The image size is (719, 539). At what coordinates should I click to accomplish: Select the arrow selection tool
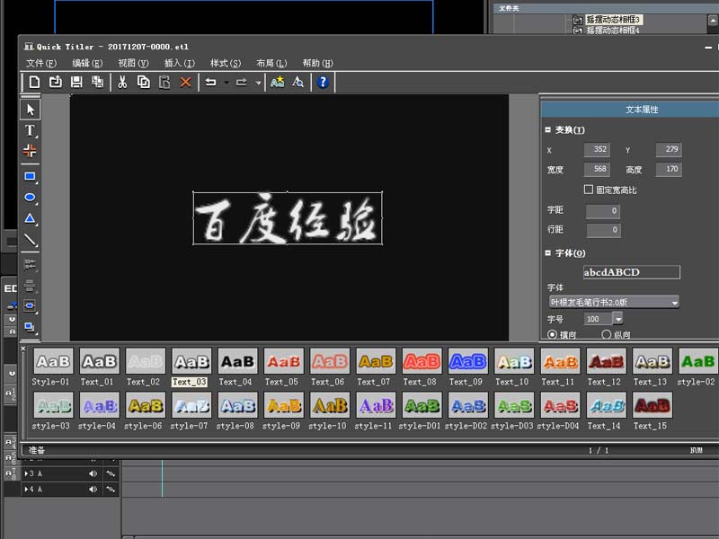[30, 108]
